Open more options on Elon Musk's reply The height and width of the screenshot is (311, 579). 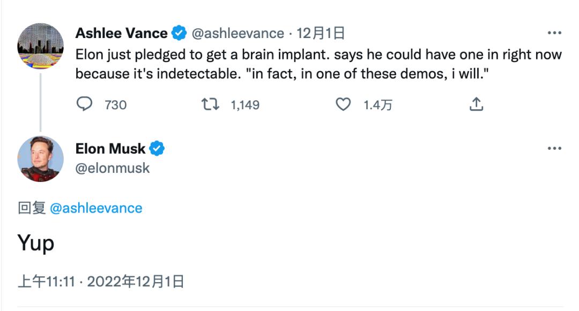[554, 148]
